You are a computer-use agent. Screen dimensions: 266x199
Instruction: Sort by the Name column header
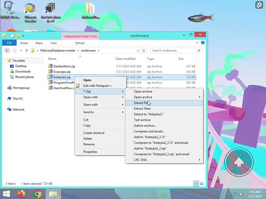click(x=52, y=59)
